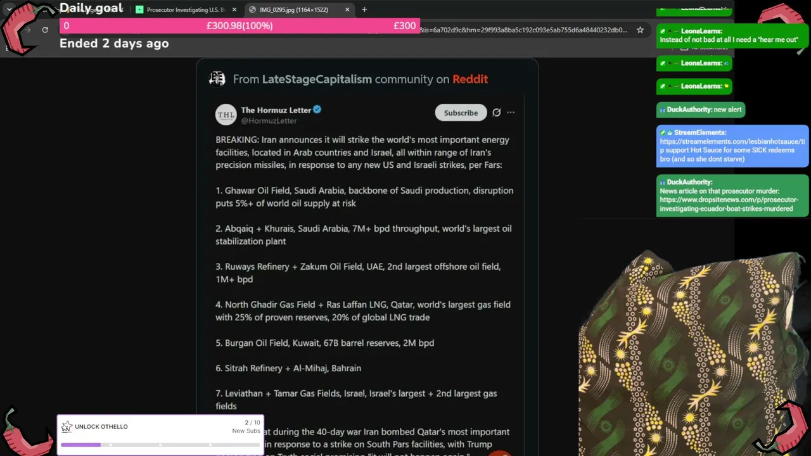Viewport: 811px width, 456px height.
Task: Open a new browser tab with plus
Action: point(364,9)
